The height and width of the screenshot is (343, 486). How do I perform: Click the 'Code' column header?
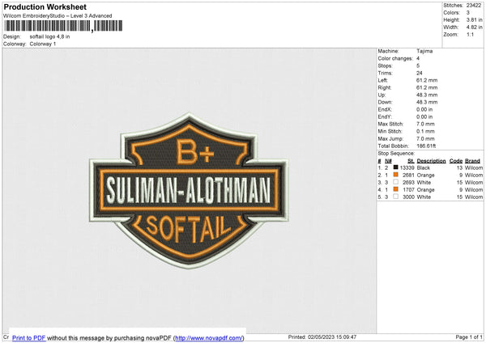456,161
